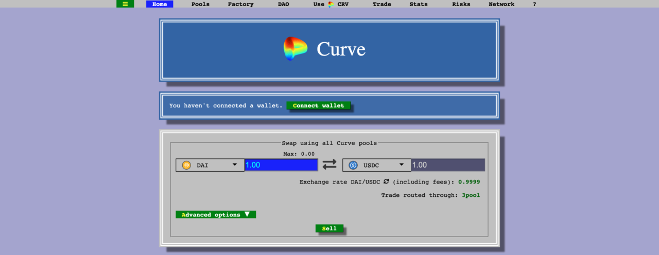Click the DAI amount input field
659x255 pixels.
(281, 165)
